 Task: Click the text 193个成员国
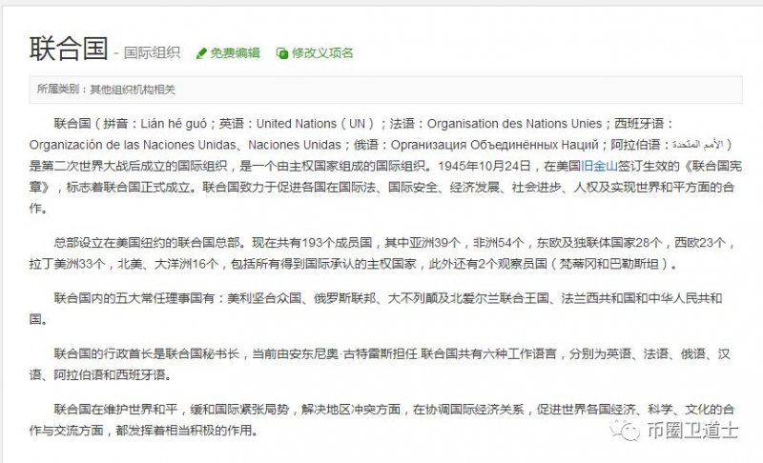(x=338, y=242)
